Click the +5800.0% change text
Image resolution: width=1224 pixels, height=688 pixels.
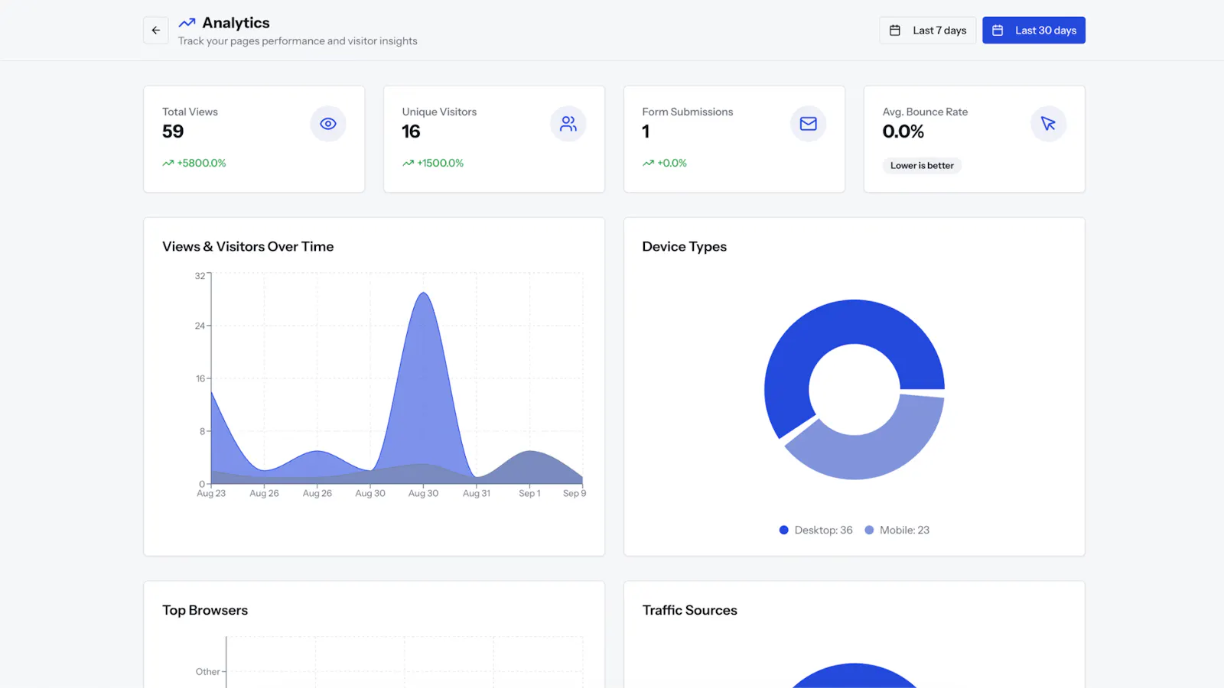[x=201, y=163]
